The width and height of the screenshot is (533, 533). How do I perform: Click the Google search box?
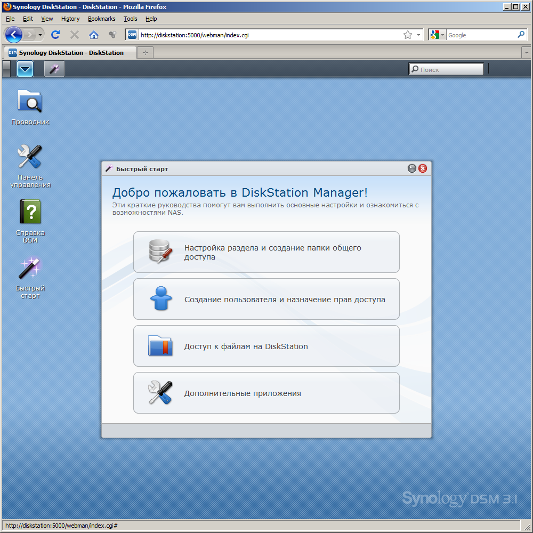point(481,35)
